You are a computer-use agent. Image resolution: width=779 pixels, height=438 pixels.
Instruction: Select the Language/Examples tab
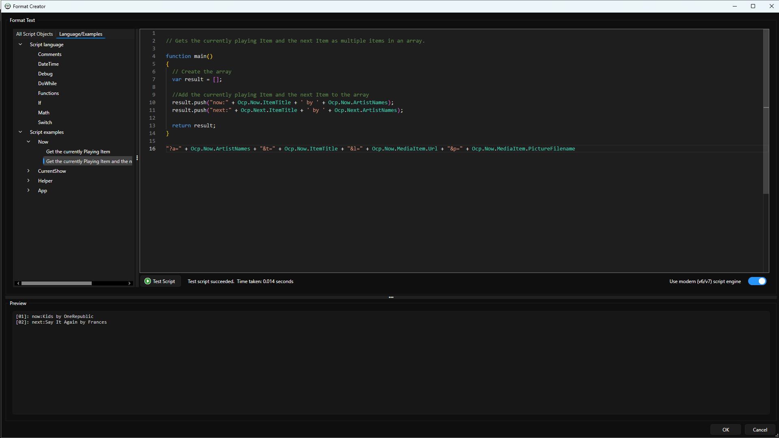(x=81, y=34)
